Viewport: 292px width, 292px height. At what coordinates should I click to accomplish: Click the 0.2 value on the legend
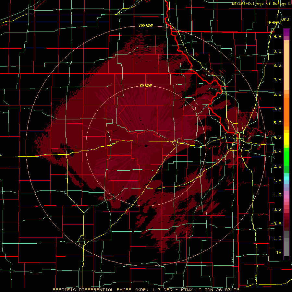click(x=277, y=210)
